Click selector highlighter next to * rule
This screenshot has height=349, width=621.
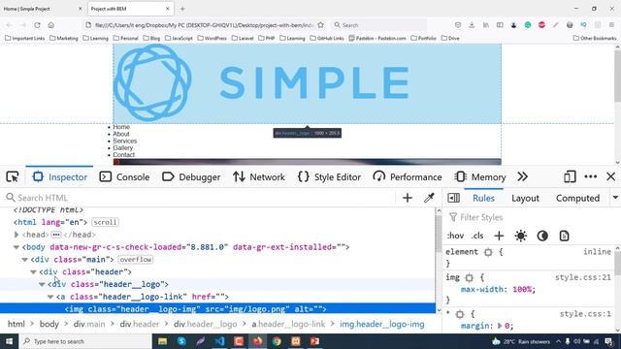tap(459, 314)
